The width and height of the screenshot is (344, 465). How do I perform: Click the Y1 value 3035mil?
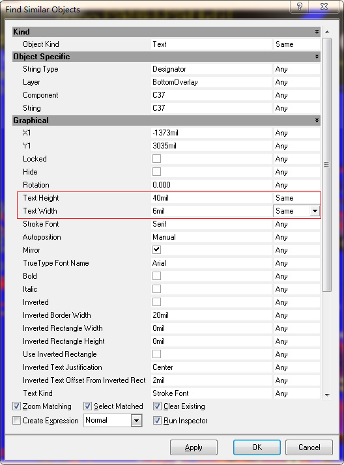[x=211, y=146]
